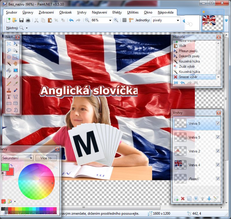Select the Paint Bucket tool
The image size is (231, 219).
[x=9, y=70]
